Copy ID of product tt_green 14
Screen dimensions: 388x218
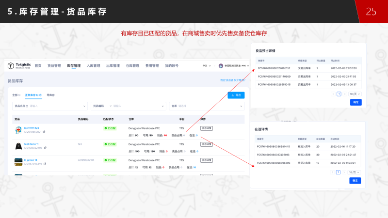45,164
